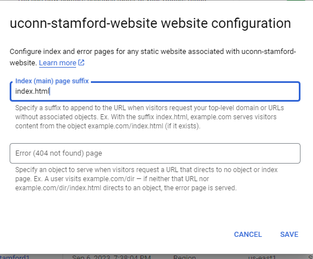Click the word 'website.' before Learn more
The height and width of the screenshot is (259, 313).
(x=23, y=63)
